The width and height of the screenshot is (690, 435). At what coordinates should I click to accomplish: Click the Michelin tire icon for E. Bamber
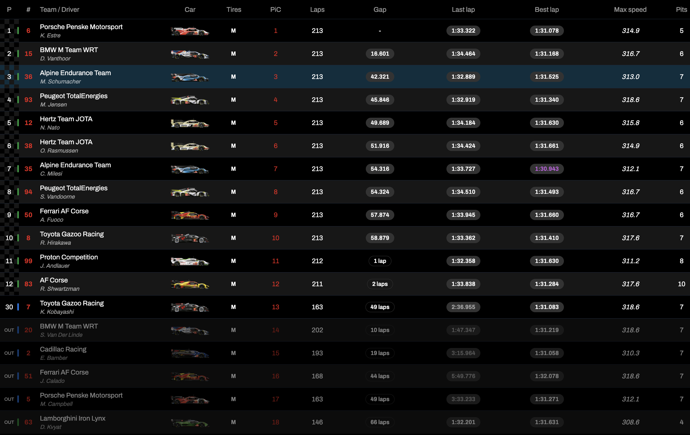pos(234,353)
